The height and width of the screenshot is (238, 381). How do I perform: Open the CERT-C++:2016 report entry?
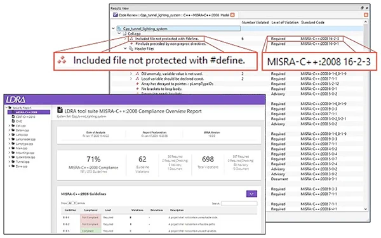25,116
